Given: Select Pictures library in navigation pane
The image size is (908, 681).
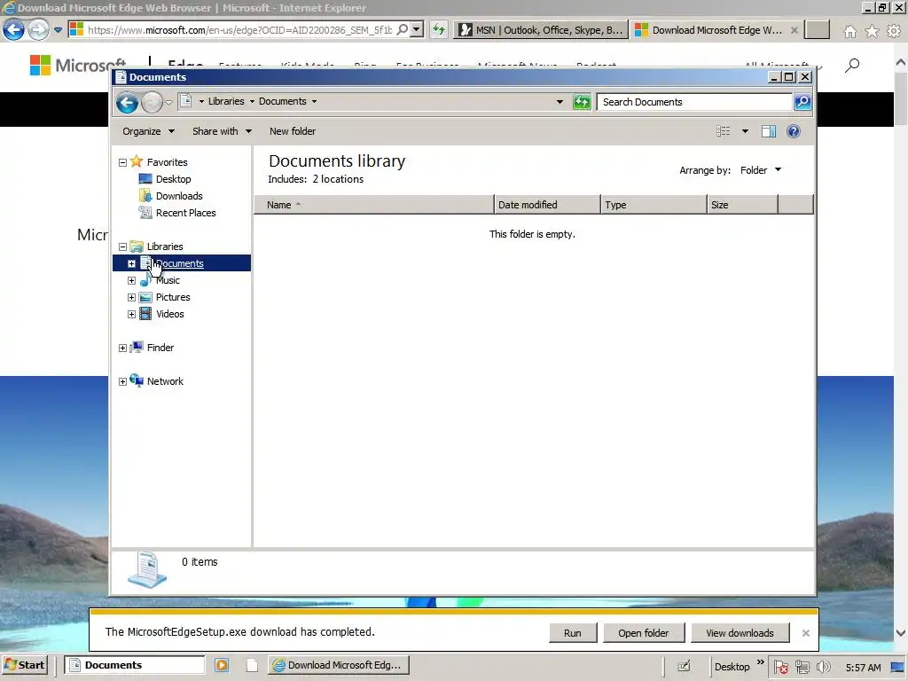Looking at the screenshot, I should coord(173,297).
